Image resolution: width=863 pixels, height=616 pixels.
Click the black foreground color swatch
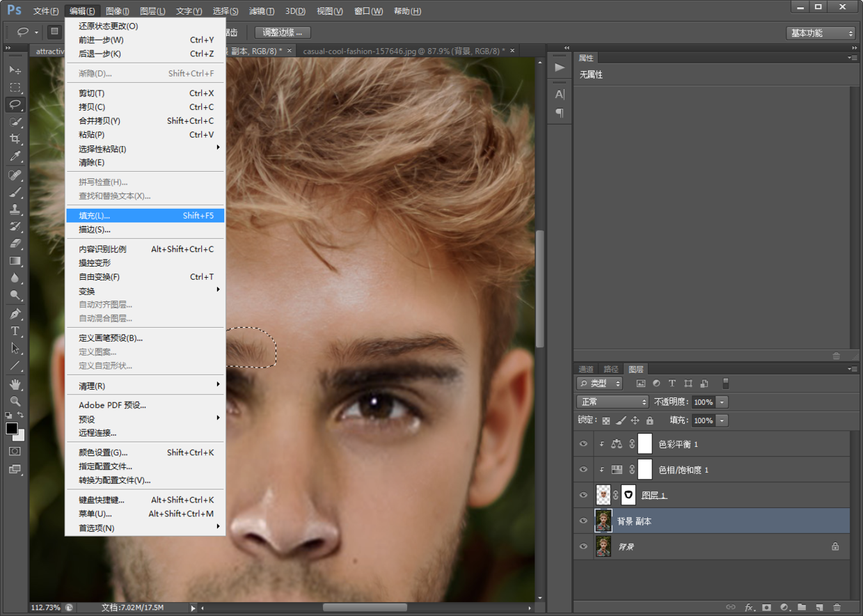[12, 428]
